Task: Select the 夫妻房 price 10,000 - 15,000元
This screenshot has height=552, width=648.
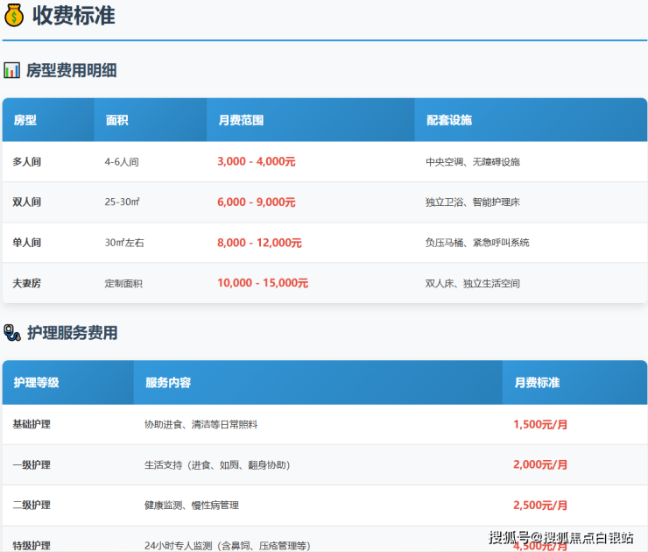Action: click(263, 283)
